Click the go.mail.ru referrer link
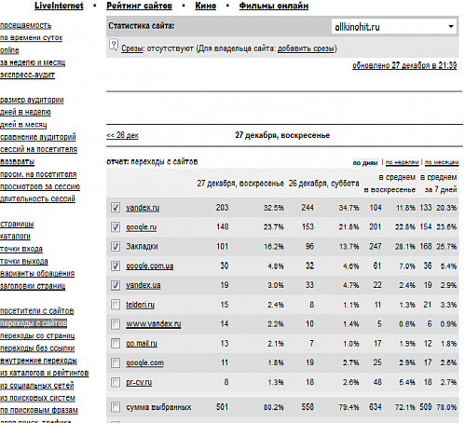 (x=142, y=344)
